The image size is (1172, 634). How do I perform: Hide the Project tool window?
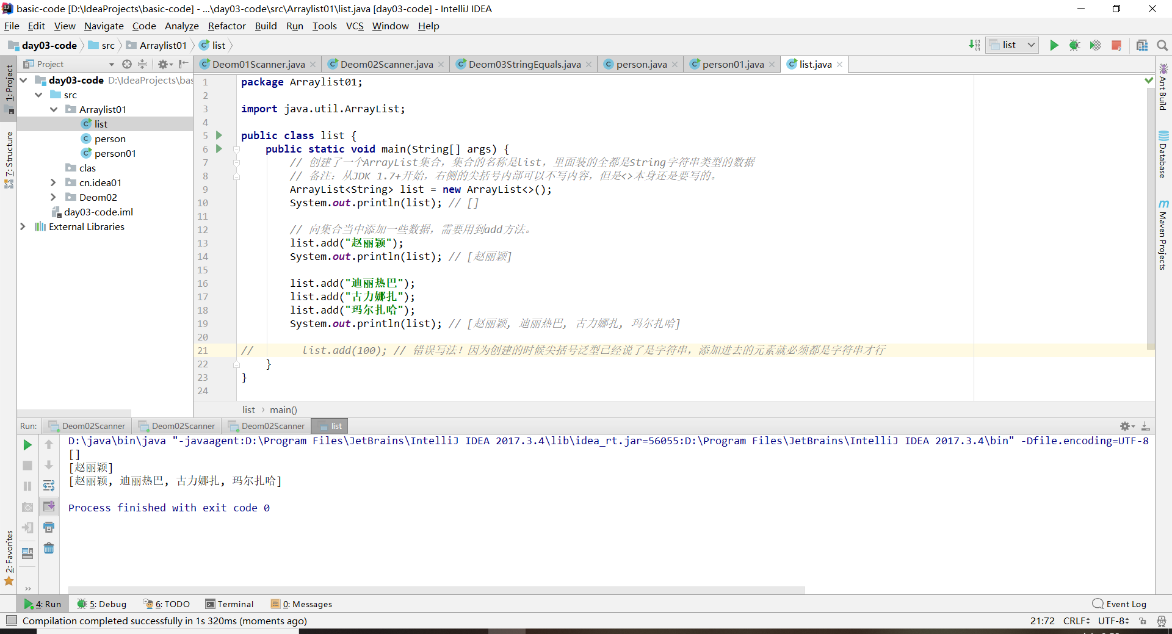pyautogui.click(x=183, y=64)
